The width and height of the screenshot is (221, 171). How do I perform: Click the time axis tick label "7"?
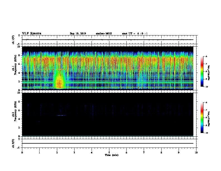pyautogui.click(x=144, y=153)
